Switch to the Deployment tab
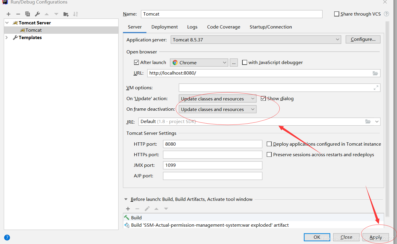 point(165,27)
